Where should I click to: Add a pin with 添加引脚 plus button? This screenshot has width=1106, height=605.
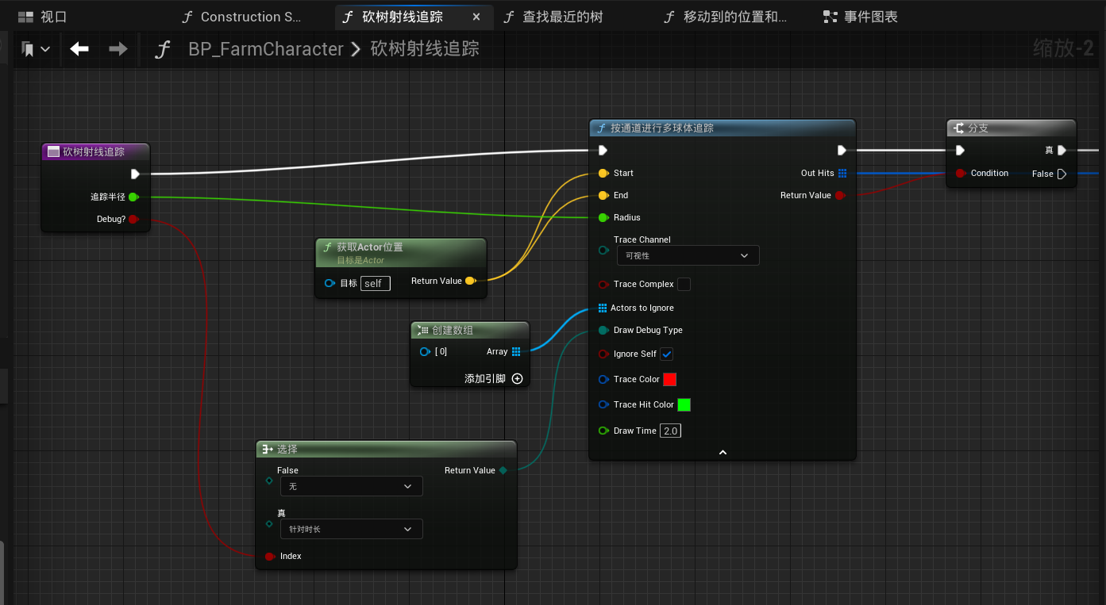coord(517,378)
